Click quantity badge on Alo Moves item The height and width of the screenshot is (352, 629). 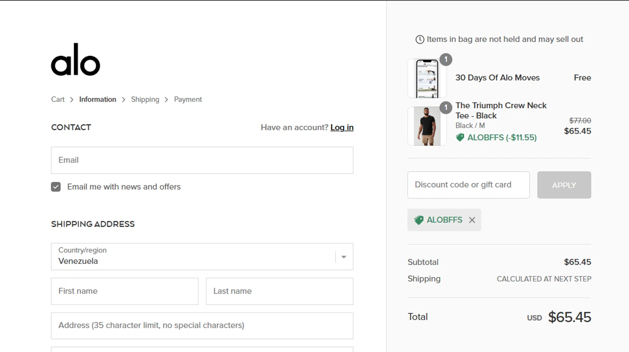(x=446, y=60)
